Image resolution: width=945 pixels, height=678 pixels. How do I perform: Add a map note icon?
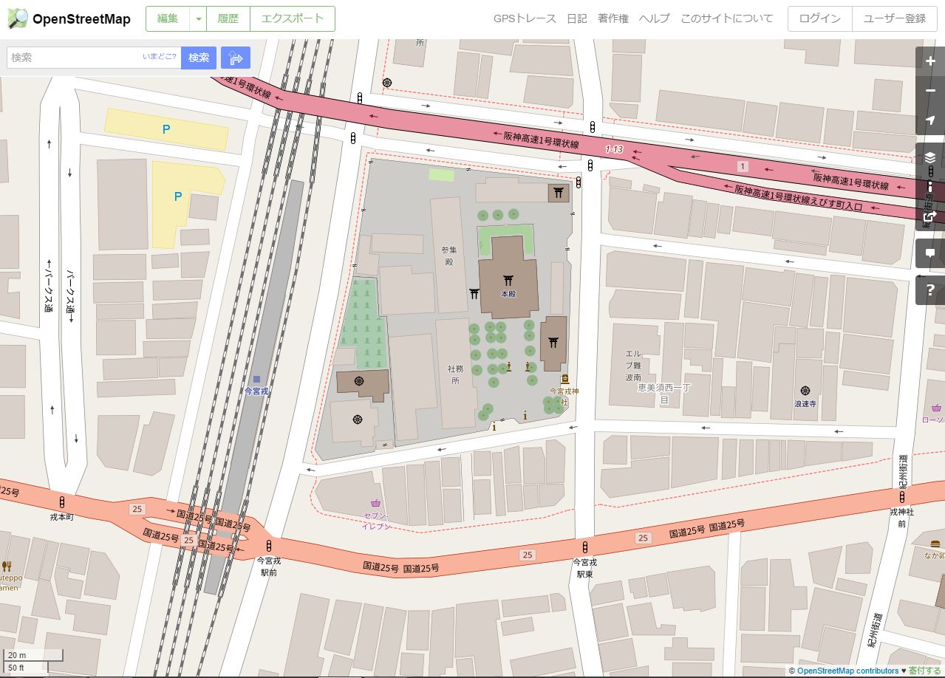tap(930, 253)
